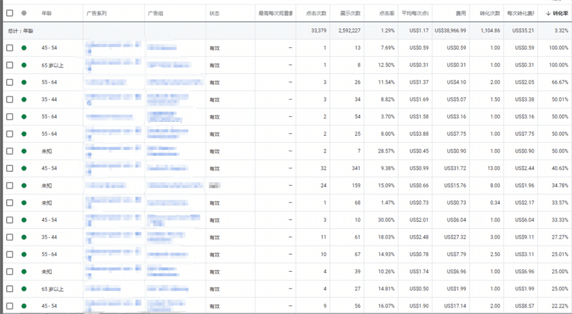The height and width of the screenshot is (314, 572).
Task: Sort by the 点击次数 column header
Action: point(316,13)
